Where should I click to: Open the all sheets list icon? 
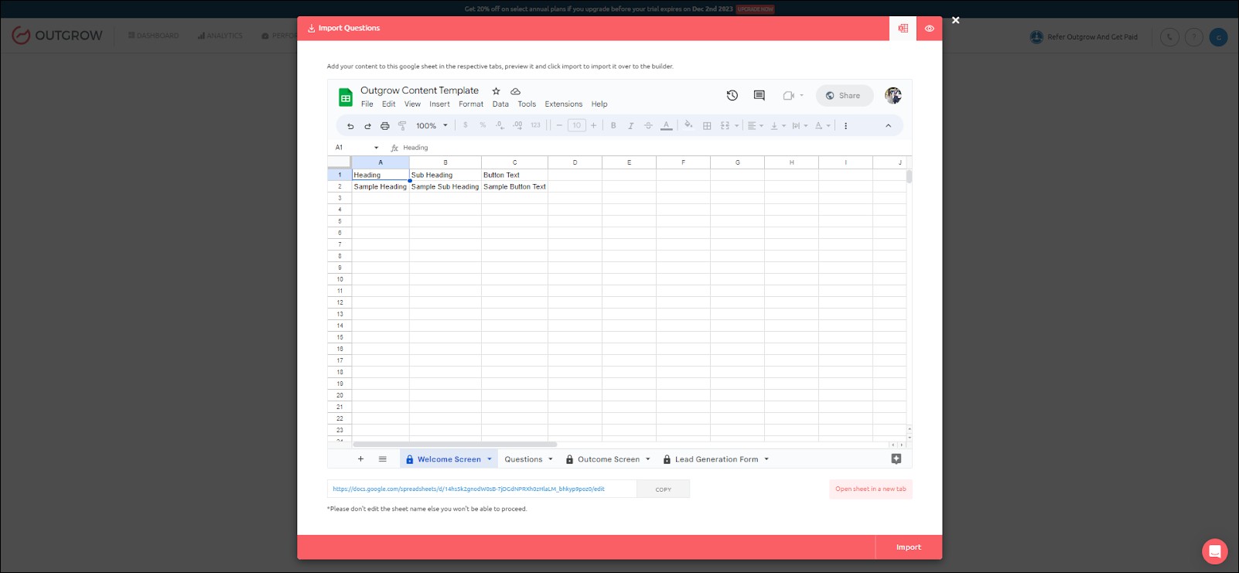point(382,459)
